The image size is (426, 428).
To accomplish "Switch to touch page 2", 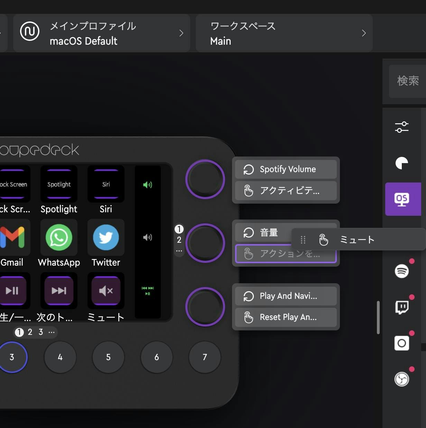I will (30, 332).
